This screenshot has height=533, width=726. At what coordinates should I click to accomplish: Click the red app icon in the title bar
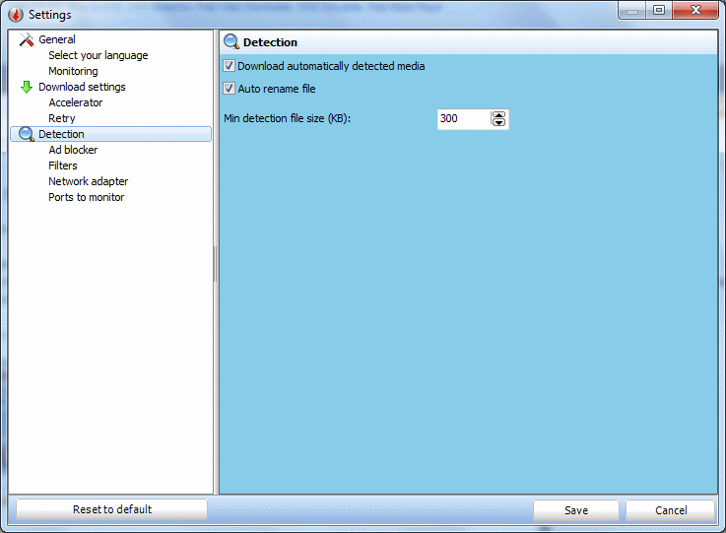coord(16,15)
